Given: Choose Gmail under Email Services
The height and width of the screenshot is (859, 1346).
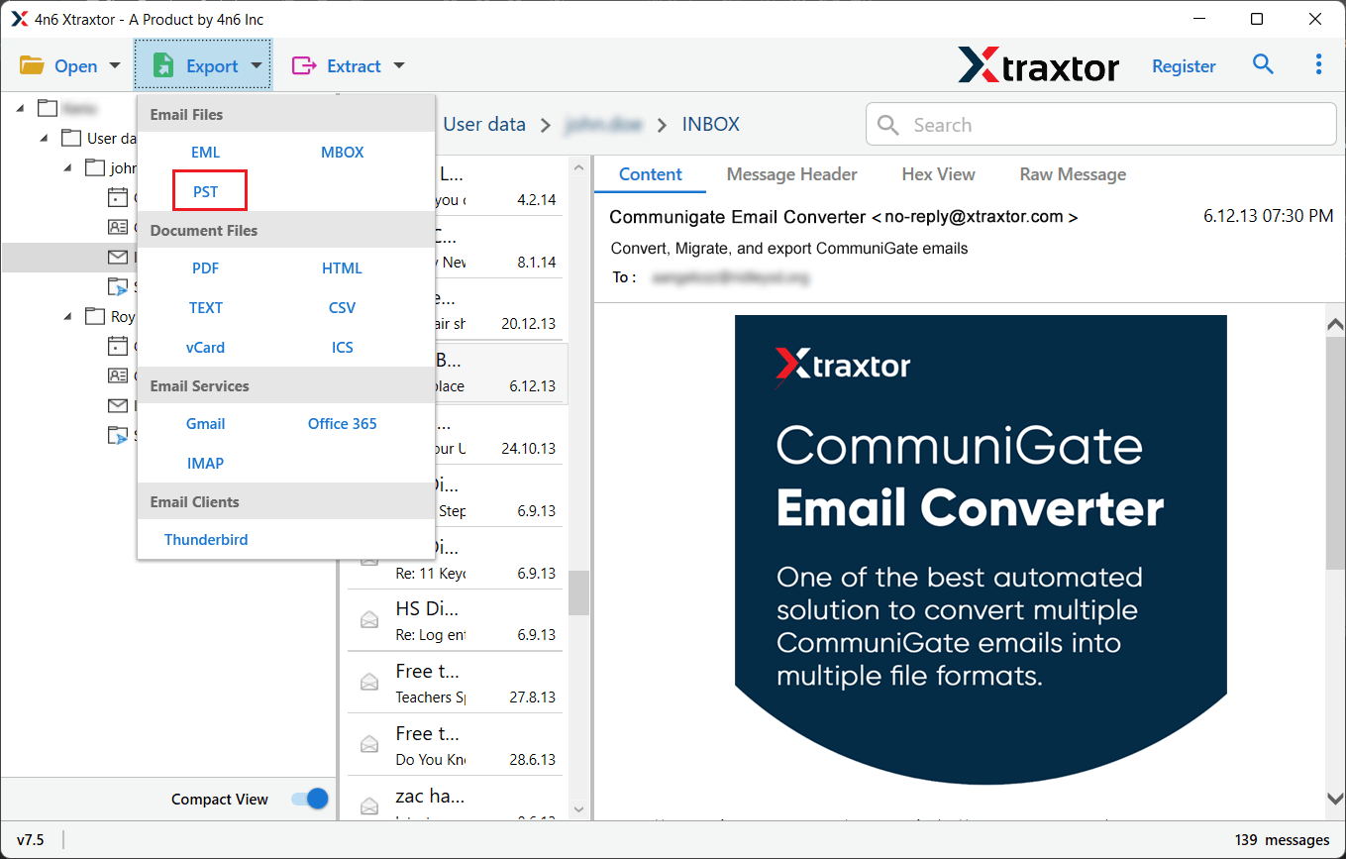Looking at the screenshot, I should (206, 424).
